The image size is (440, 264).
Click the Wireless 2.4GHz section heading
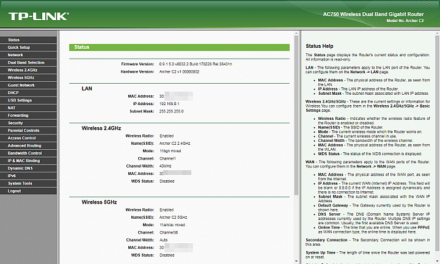101,128
